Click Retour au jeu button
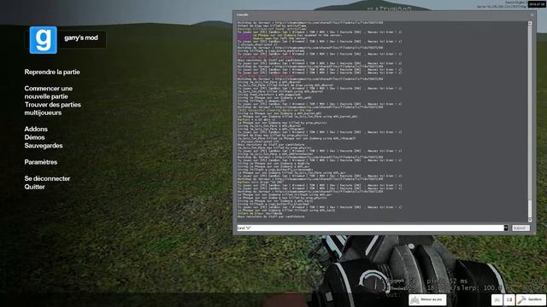547x307 pixels. (x=427, y=299)
